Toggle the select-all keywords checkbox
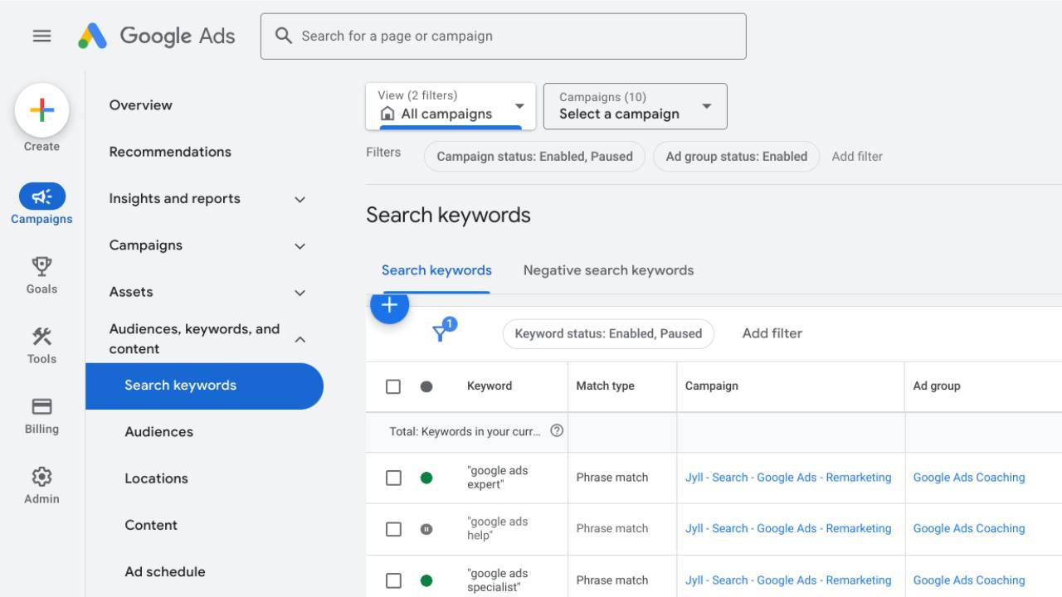Screen dimensions: 1062x597 click(x=393, y=386)
